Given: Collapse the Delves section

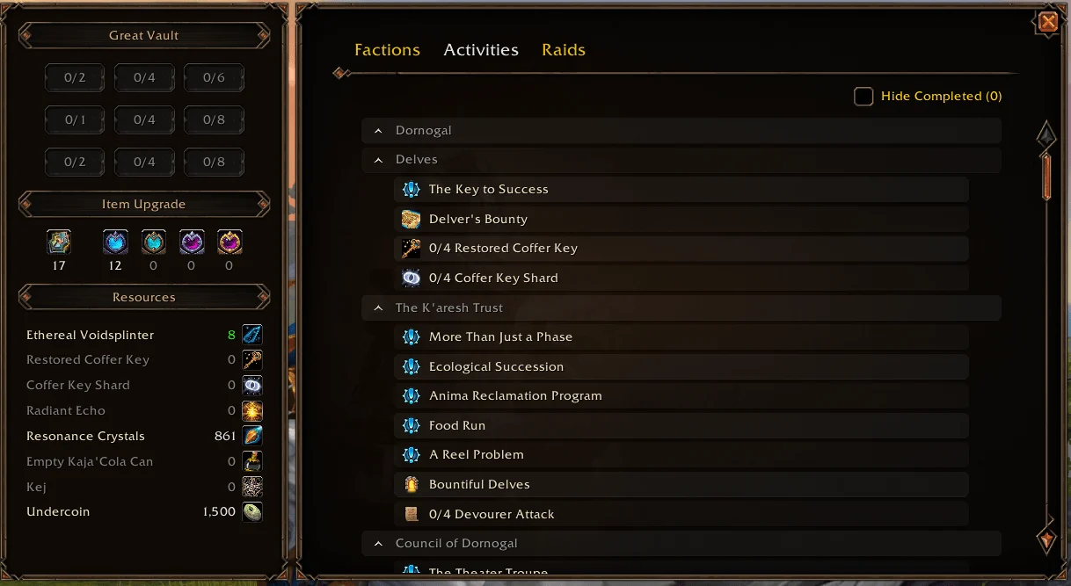Looking at the screenshot, I should (x=378, y=160).
